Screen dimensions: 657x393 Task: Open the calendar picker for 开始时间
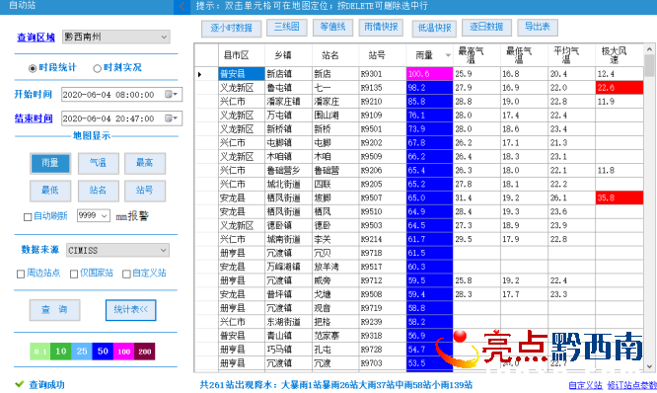click(171, 95)
